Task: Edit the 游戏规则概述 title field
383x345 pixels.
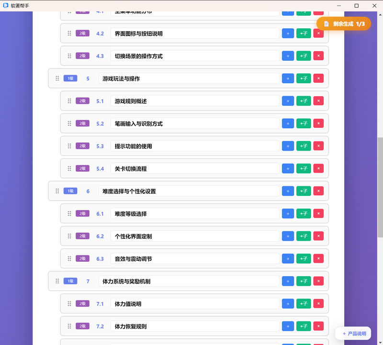Action: [x=195, y=101]
